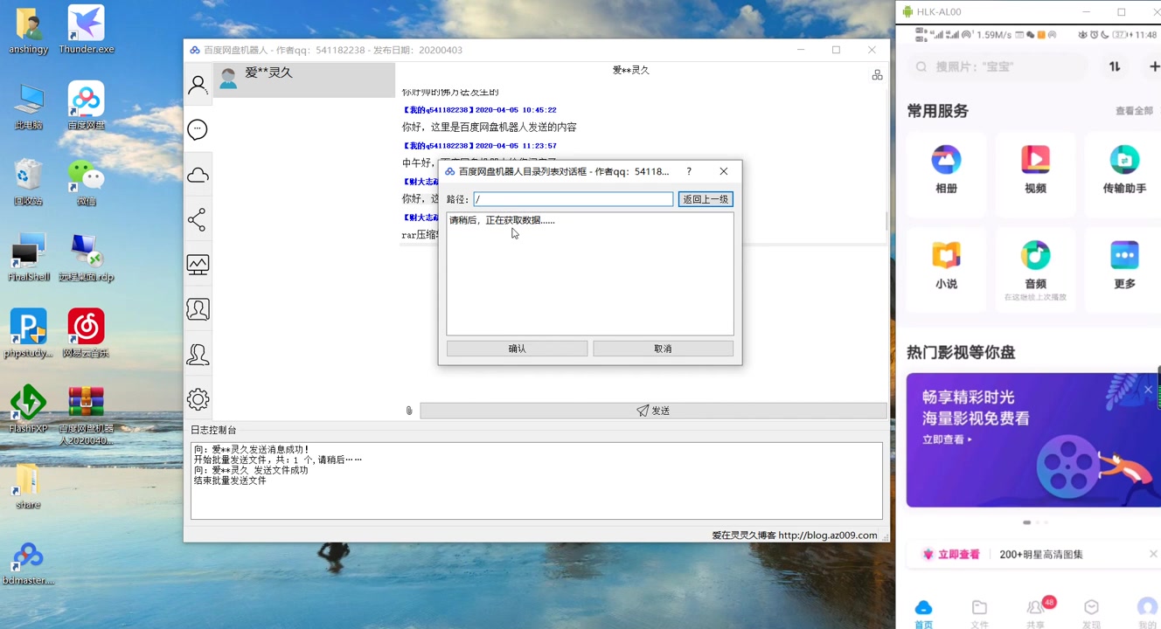Click the blog.az009.com link in status bar
1161x629 pixels.
coord(827,536)
